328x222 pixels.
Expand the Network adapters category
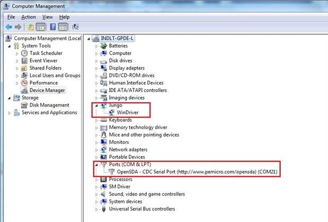point(96,150)
